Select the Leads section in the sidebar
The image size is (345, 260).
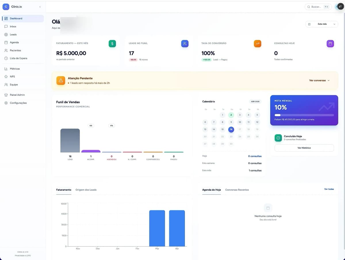(x=13, y=34)
